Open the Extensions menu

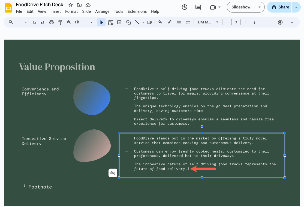pyautogui.click(x=137, y=11)
